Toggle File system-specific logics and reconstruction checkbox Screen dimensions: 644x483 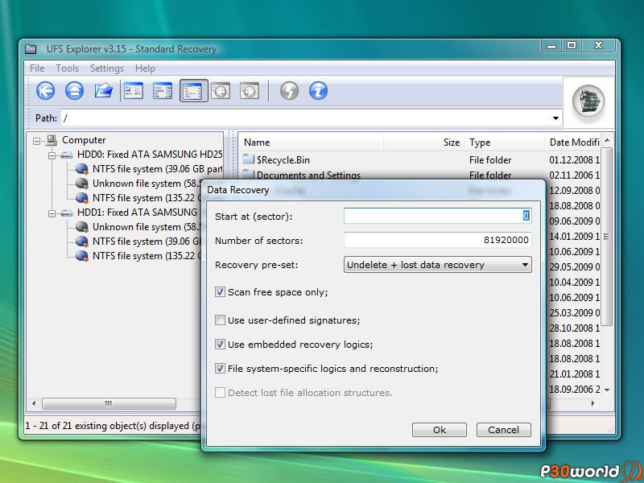click(x=220, y=369)
